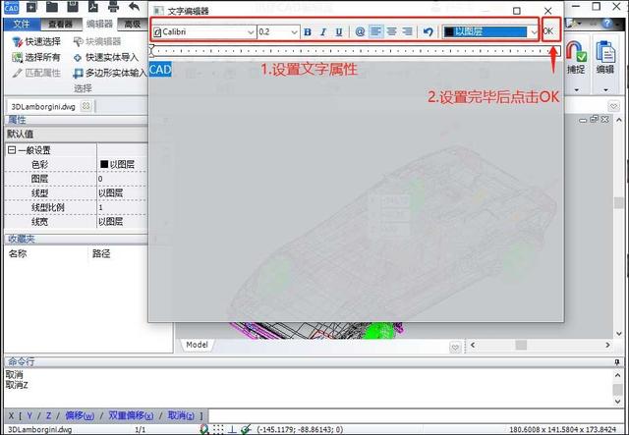Open the 文件 menu tab
The height and width of the screenshot is (435, 629).
click(x=22, y=24)
